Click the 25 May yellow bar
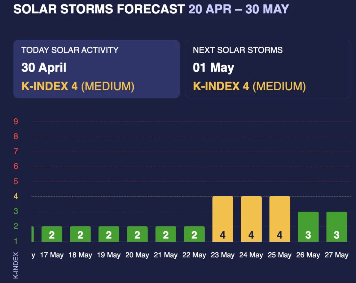The image size is (356, 283). pyautogui.click(x=280, y=219)
